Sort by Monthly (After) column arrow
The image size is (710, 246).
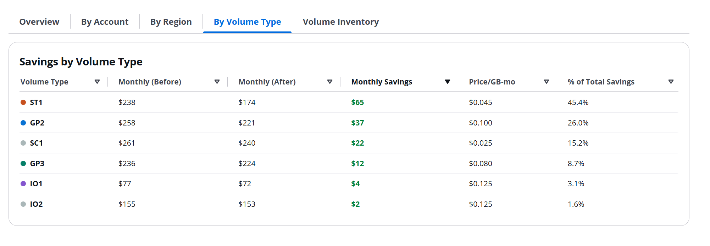[330, 82]
